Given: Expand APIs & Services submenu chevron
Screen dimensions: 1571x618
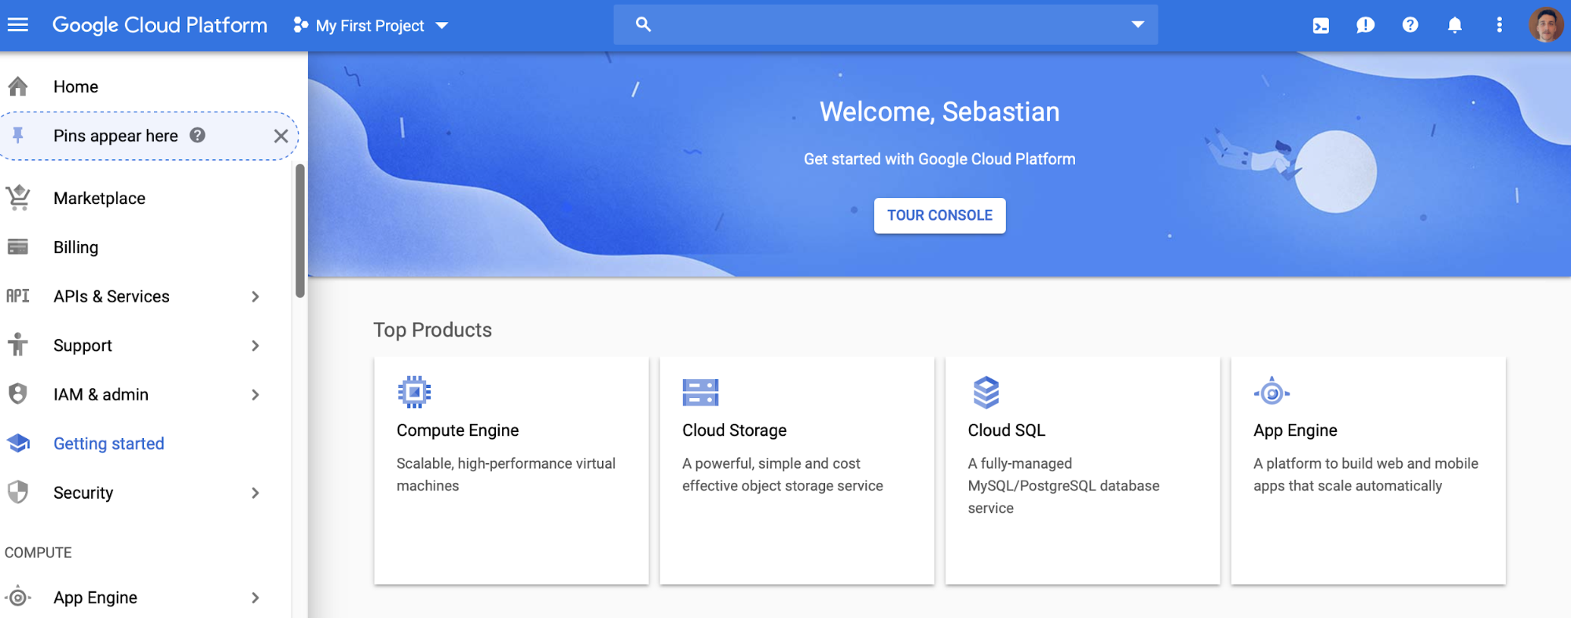Looking at the screenshot, I should [255, 297].
